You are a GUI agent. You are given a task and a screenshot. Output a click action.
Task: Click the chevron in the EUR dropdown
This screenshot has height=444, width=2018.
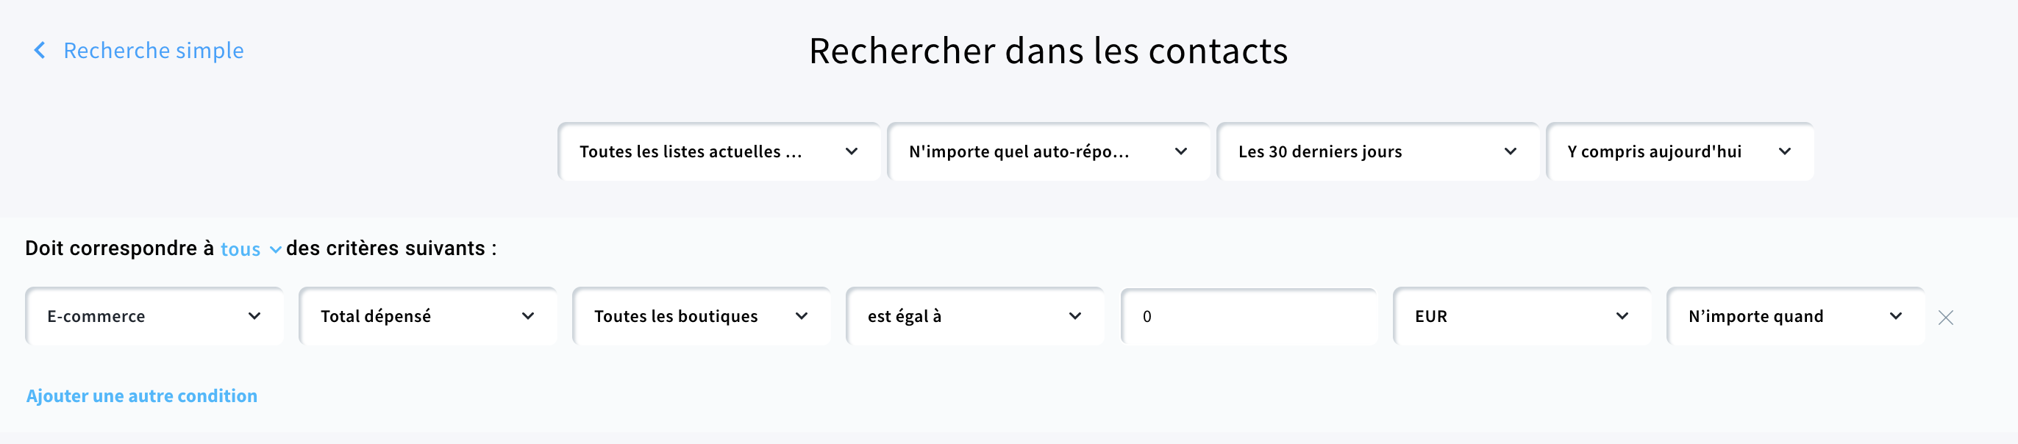click(1622, 315)
